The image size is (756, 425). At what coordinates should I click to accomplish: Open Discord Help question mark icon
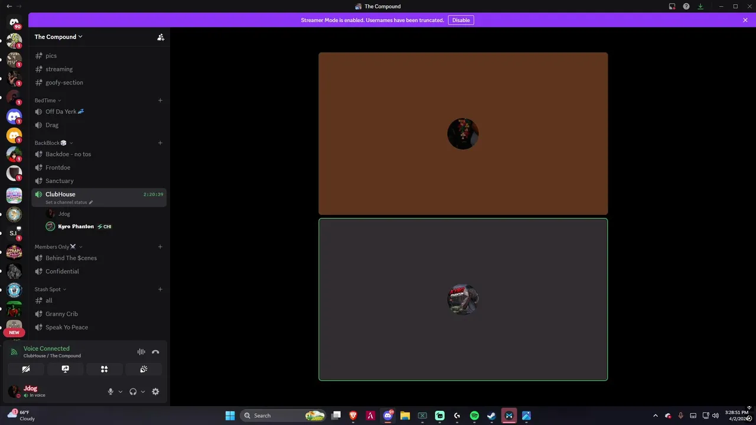[686, 6]
